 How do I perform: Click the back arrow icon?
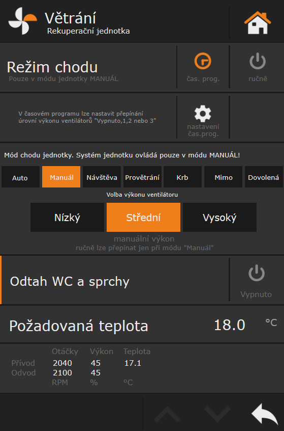pos(265,414)
